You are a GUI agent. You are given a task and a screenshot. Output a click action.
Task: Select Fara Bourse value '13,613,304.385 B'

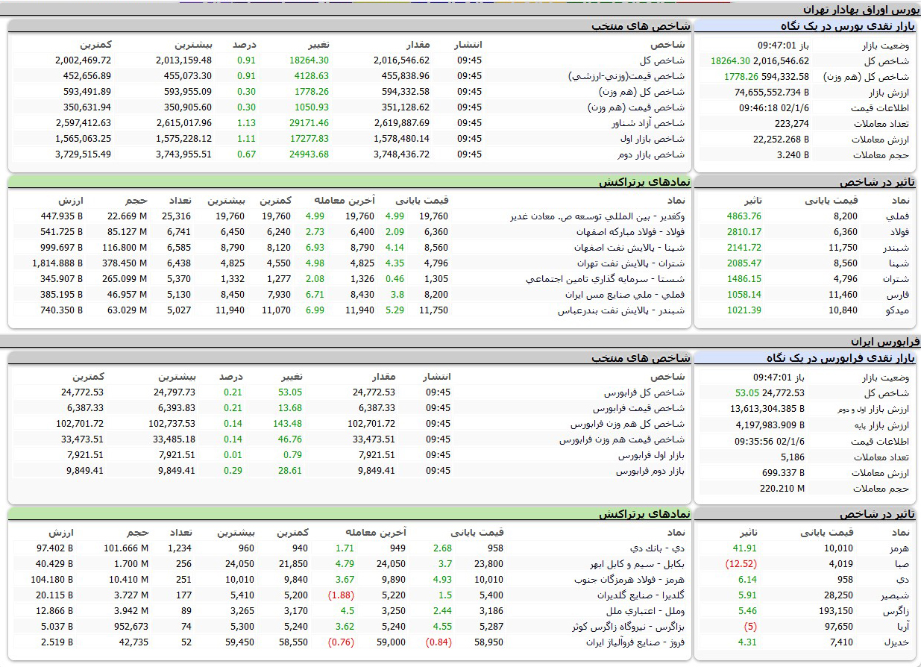[x=767, y=409]
